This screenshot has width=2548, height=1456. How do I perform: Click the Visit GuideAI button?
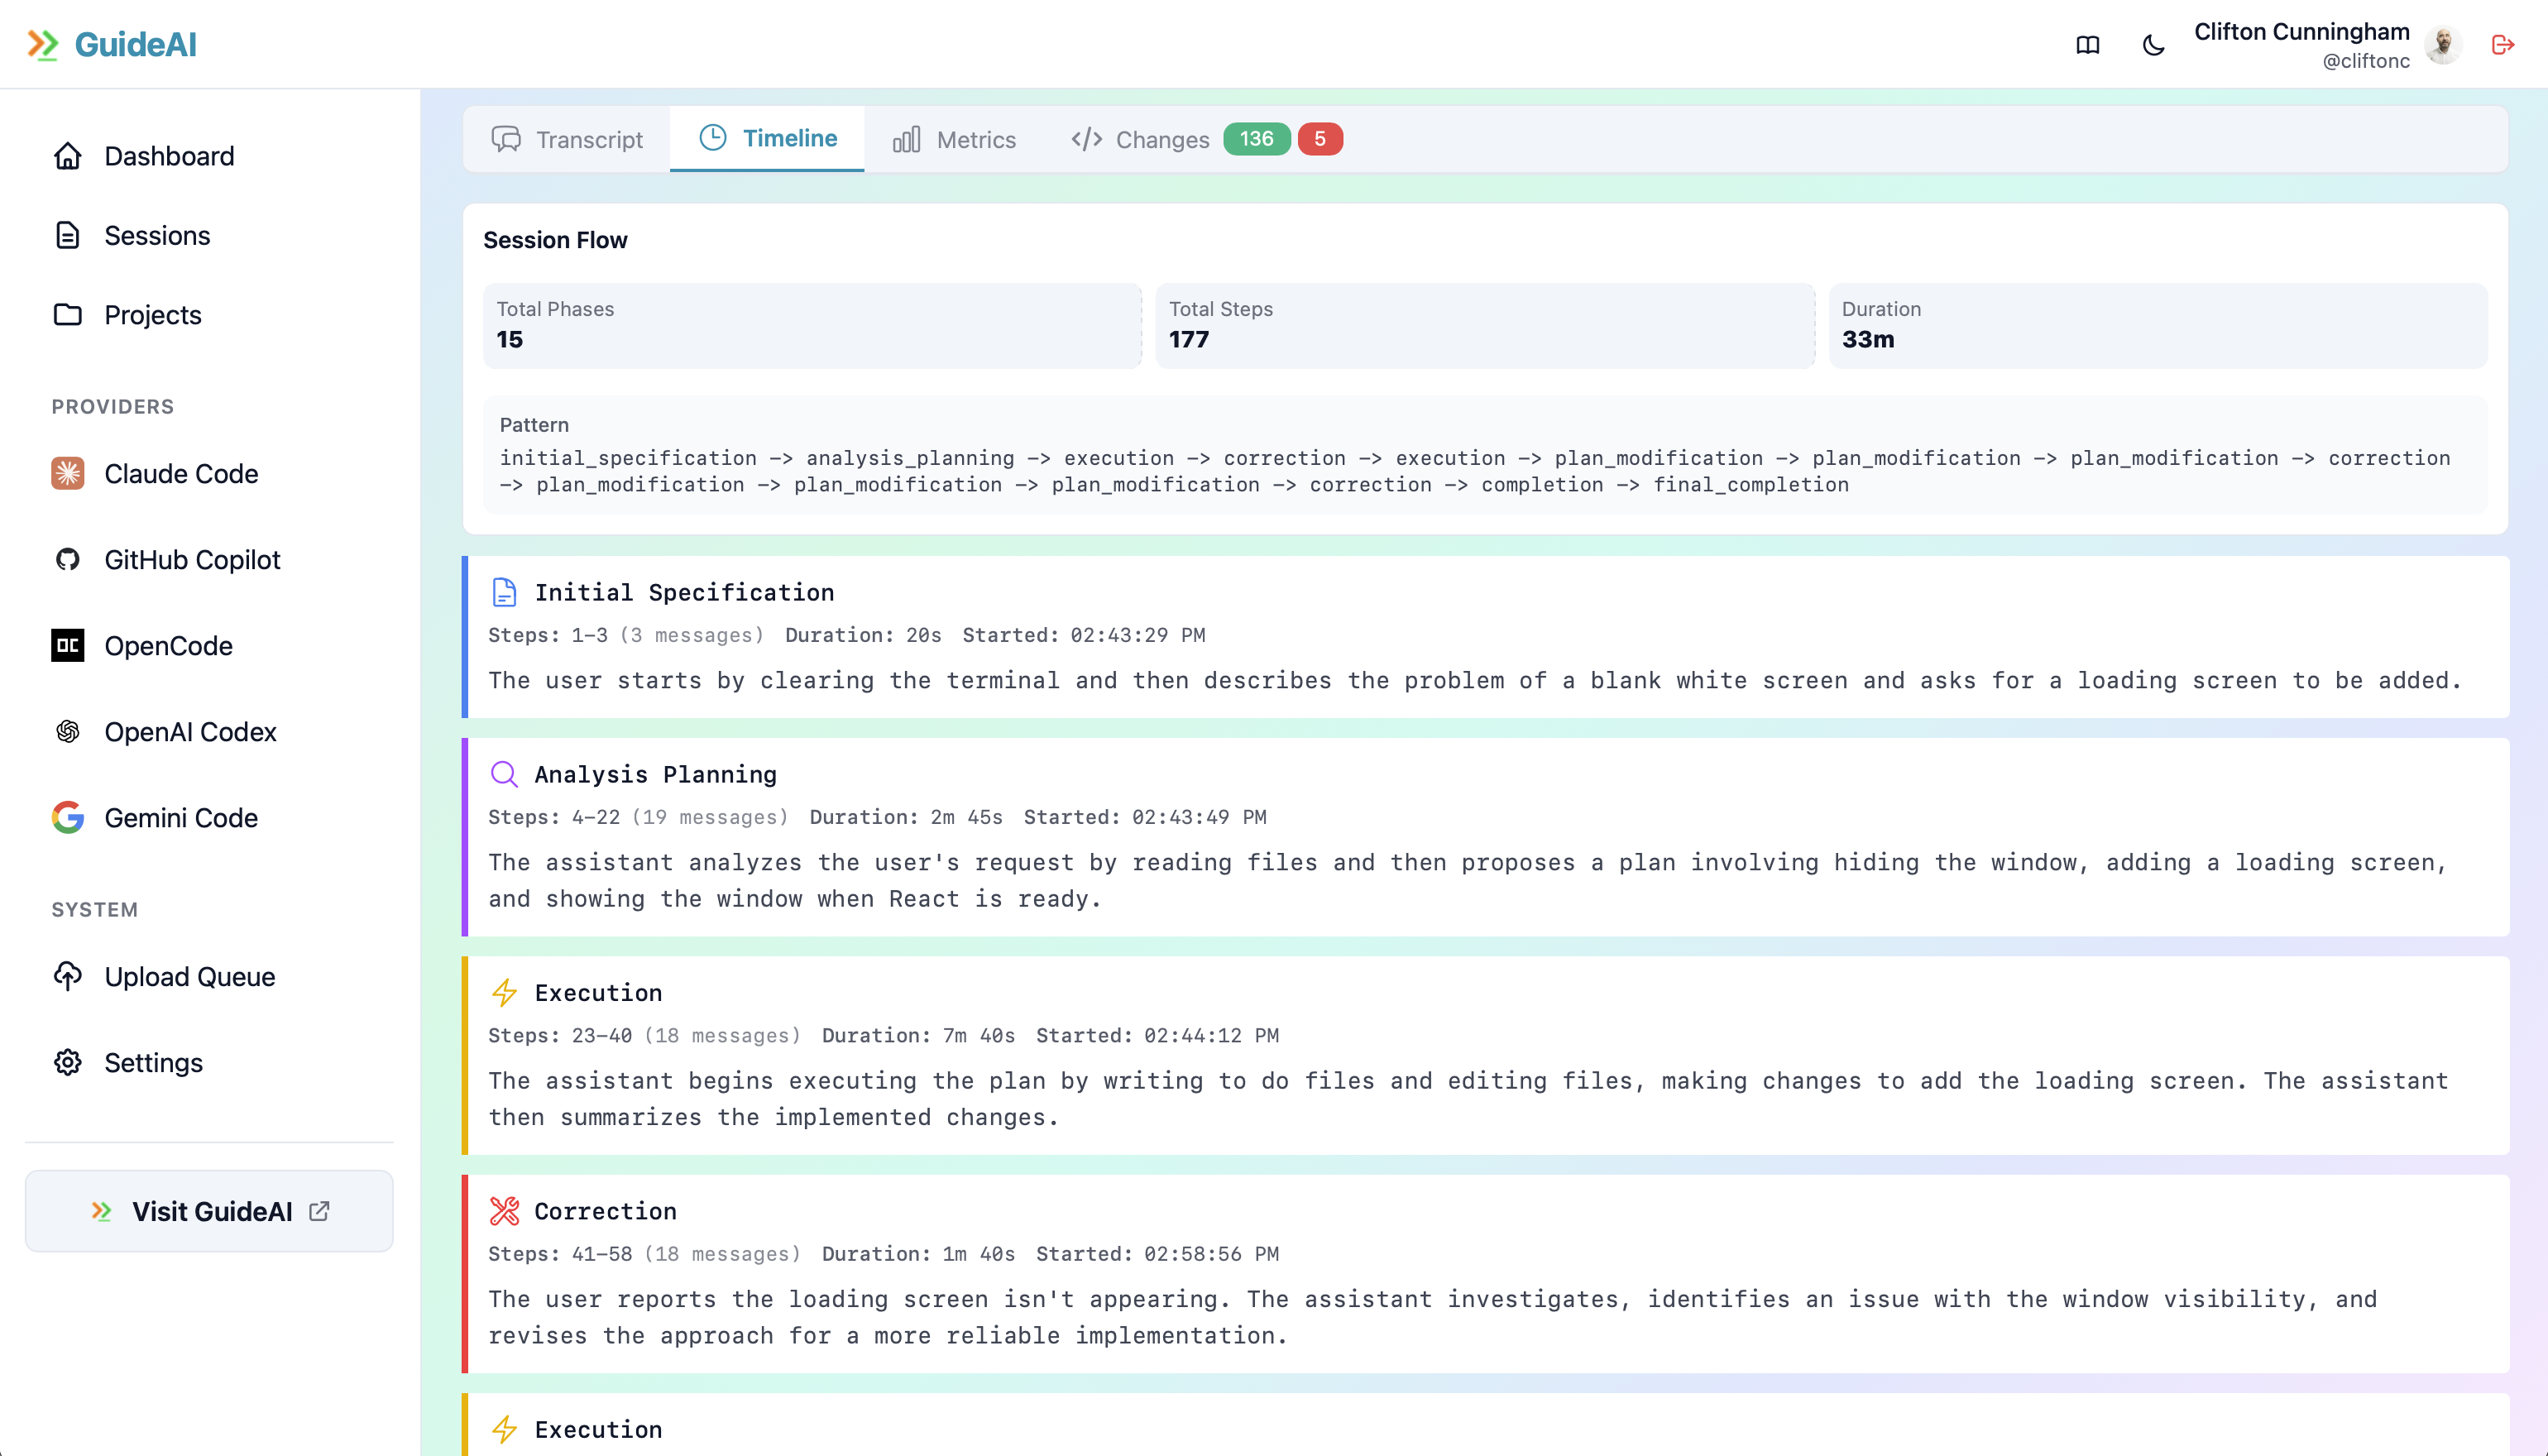(x=209, y=1211)
